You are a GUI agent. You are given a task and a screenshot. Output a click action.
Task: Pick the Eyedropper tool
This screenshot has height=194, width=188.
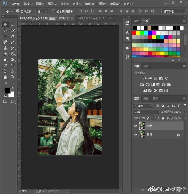[13, 36]
